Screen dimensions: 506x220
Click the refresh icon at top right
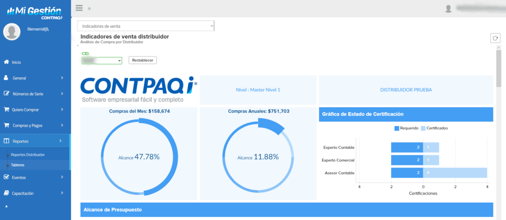tap(495, 38)
